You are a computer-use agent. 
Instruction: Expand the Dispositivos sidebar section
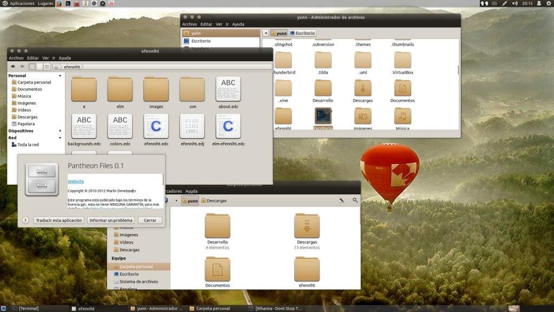61,131
